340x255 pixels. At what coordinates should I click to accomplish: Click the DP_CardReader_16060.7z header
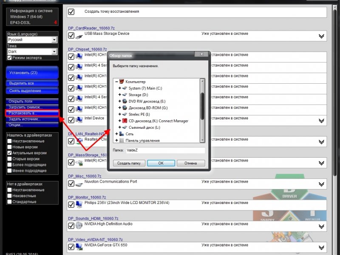coord(91,28)
